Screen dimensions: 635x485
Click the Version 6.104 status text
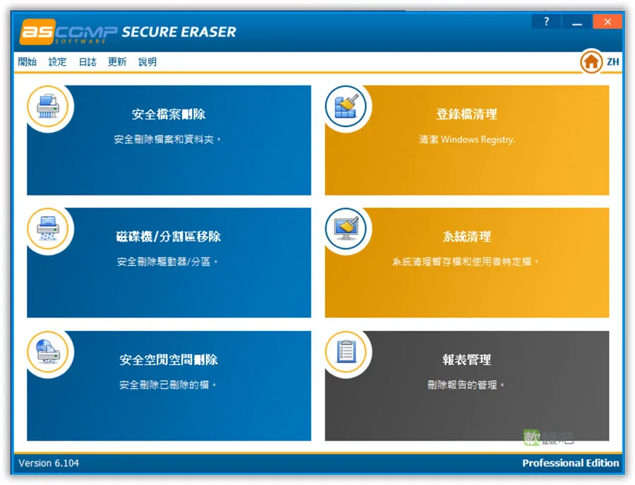point(49,463)
